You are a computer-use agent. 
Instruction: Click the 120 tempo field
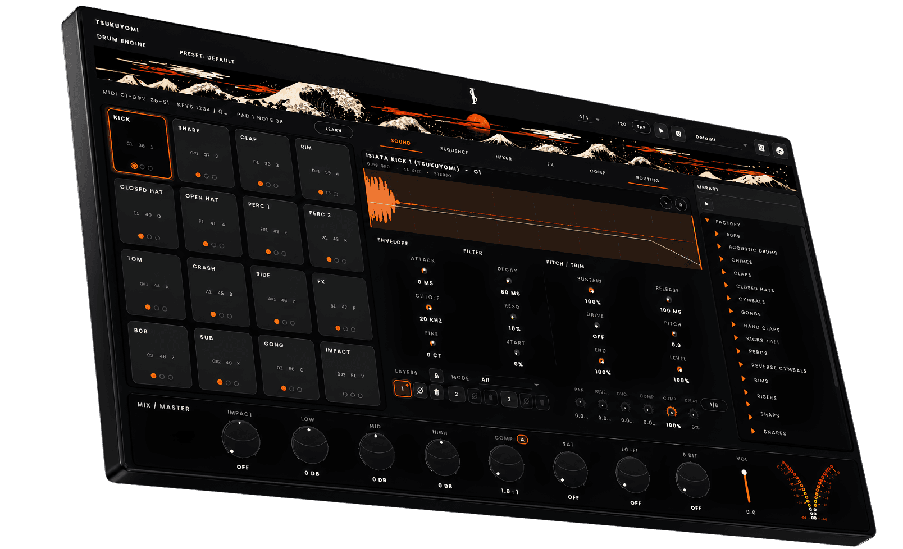[622, 124]
